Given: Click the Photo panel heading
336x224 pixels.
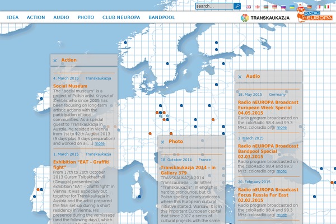Looking at the screenshot, I should (176, 142).
